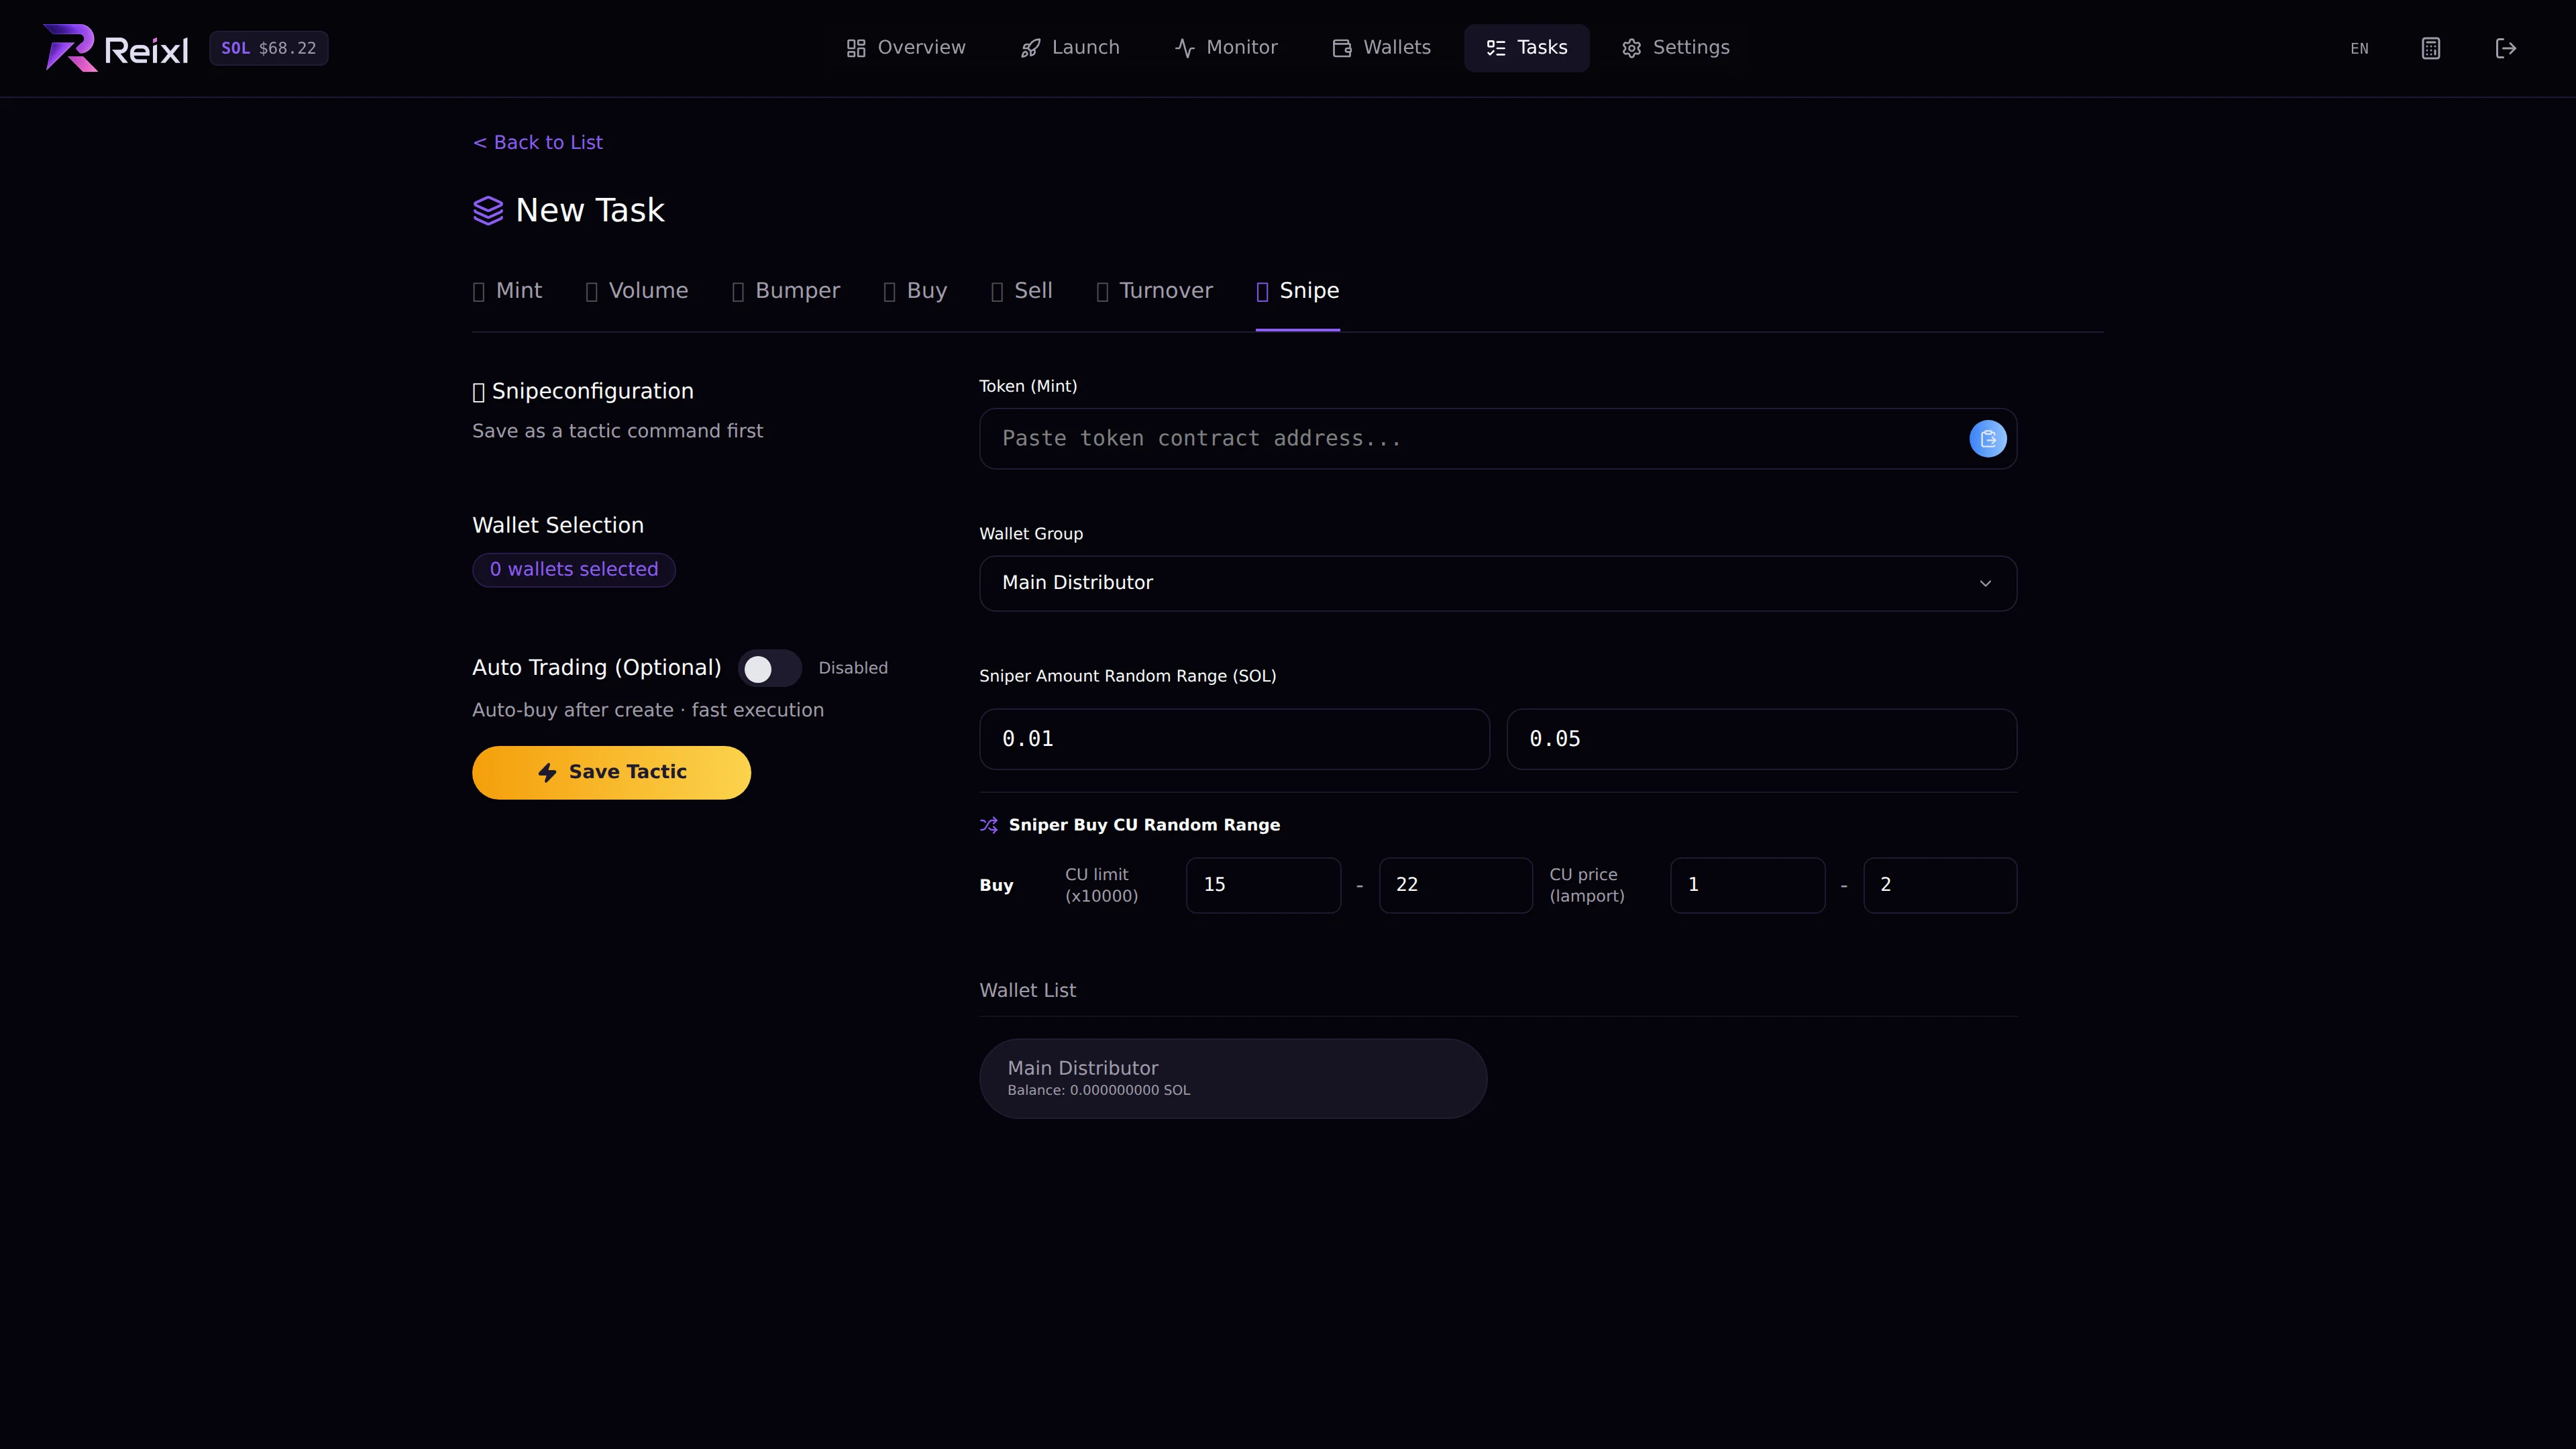This screenshot has width=2576, height=1449.
Task: Click the Snipeconfiguration heading icon
Action: coord(478,392)
